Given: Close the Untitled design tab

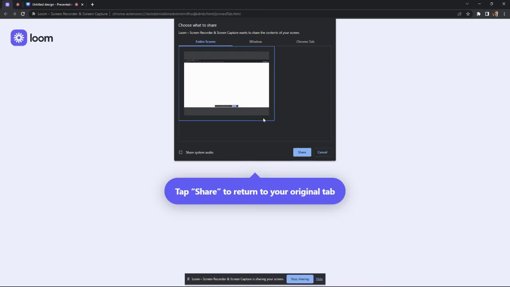Looking at the screenshot, I should click(82, 4).
